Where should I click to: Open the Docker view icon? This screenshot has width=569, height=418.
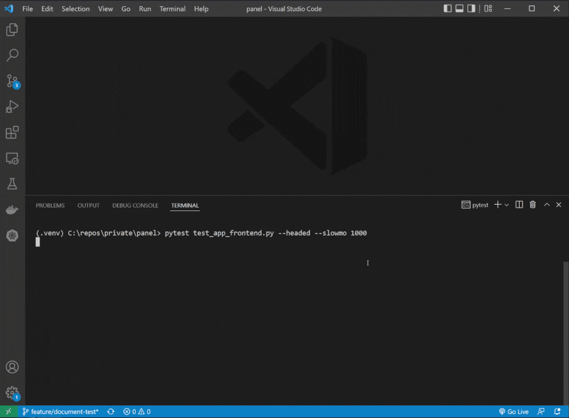[x=12, y=209]
